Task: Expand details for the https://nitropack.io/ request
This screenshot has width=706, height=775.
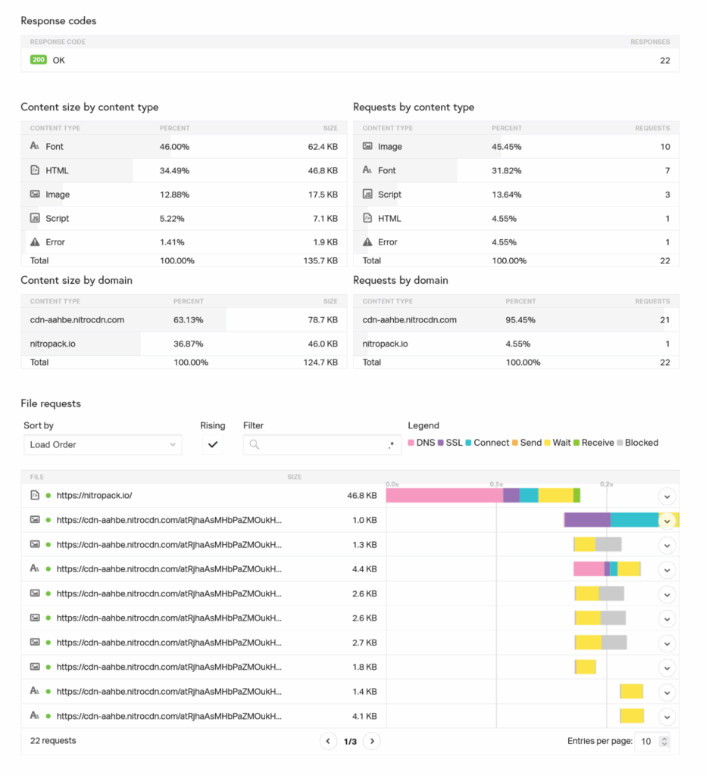Action: (x=667, y=496)
